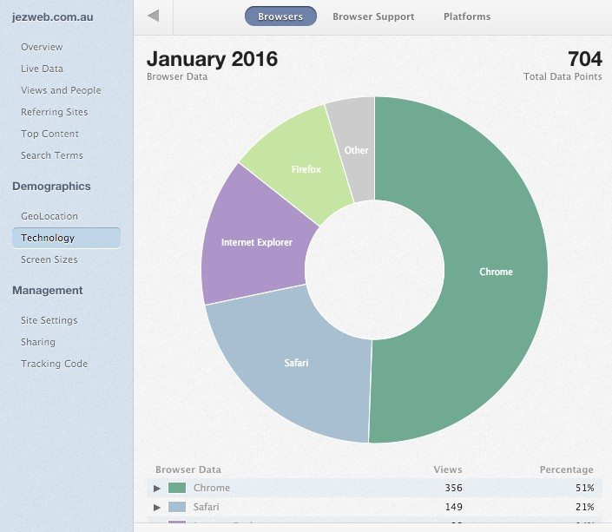Click the green Chrome color swatch in table
Viewport: 612px width, 532px height.
[x=178, y=489]
